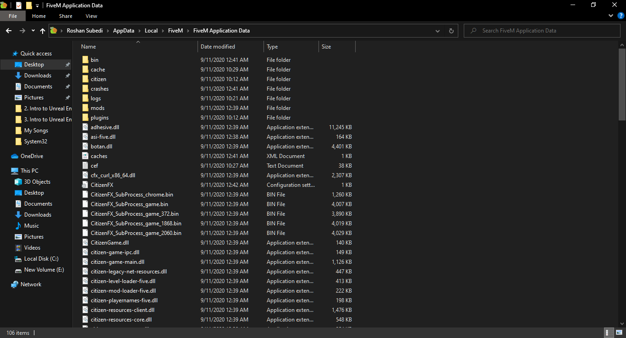Click the Forward navigation arrow
This screenshot has height=338, width=626.
pos(22,31)
